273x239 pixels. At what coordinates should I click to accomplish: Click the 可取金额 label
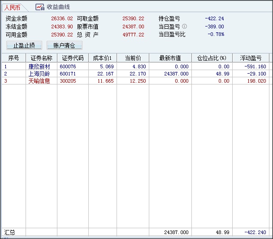click(x=88, y=18)
